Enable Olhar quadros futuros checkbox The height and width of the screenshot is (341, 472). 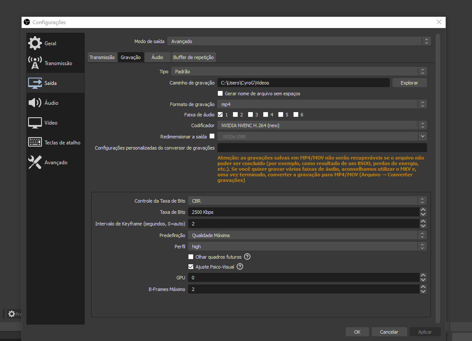(191, 257)
